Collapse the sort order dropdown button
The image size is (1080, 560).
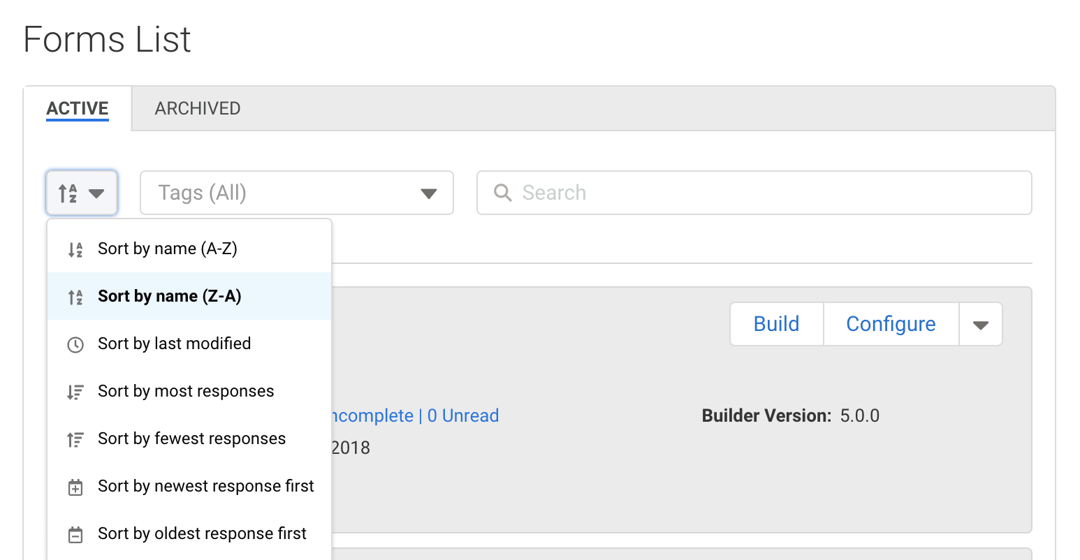(82, 193)
